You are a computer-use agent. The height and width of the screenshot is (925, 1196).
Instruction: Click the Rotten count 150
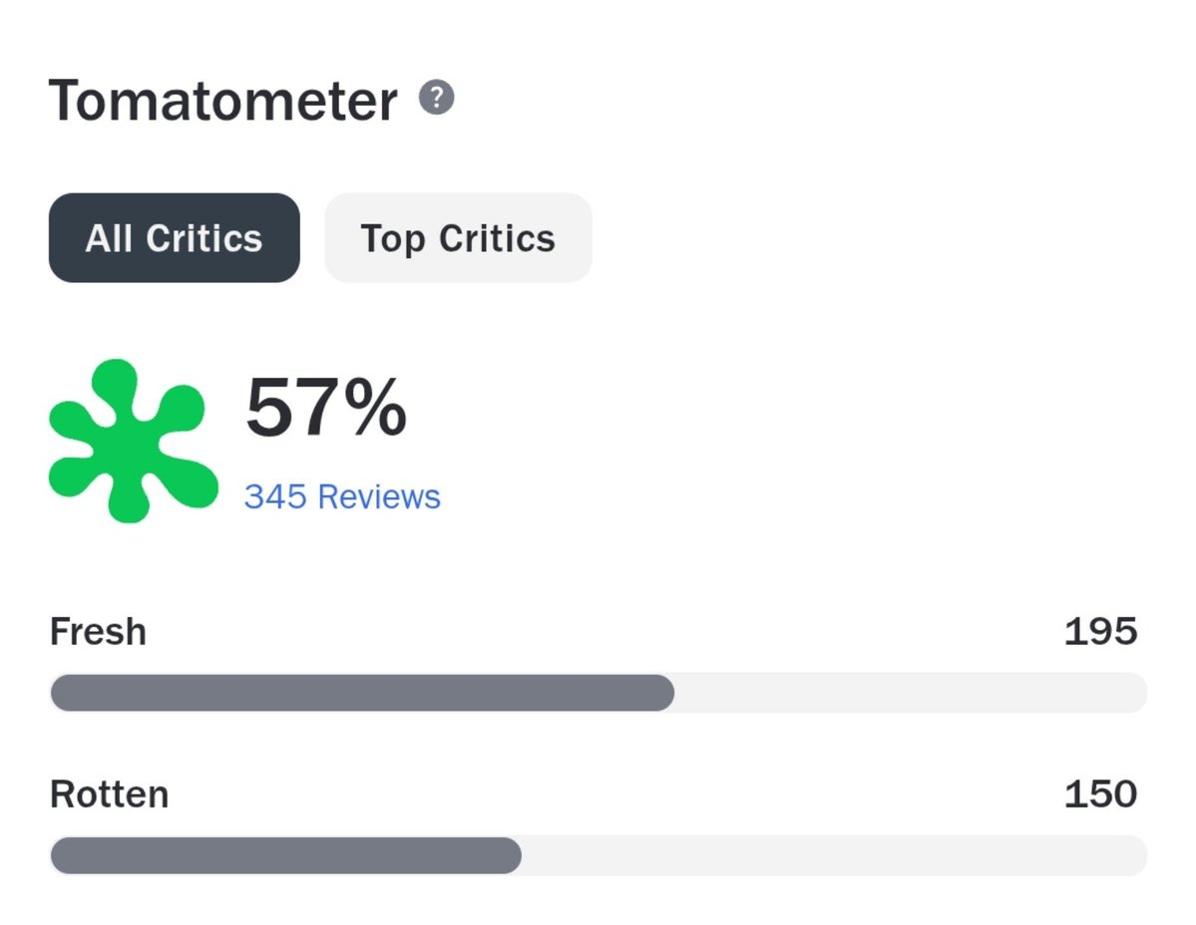click(1100, 794)
